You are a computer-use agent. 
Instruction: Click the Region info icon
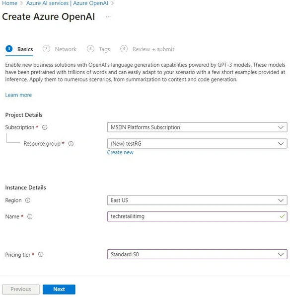(x=28, y=200)
